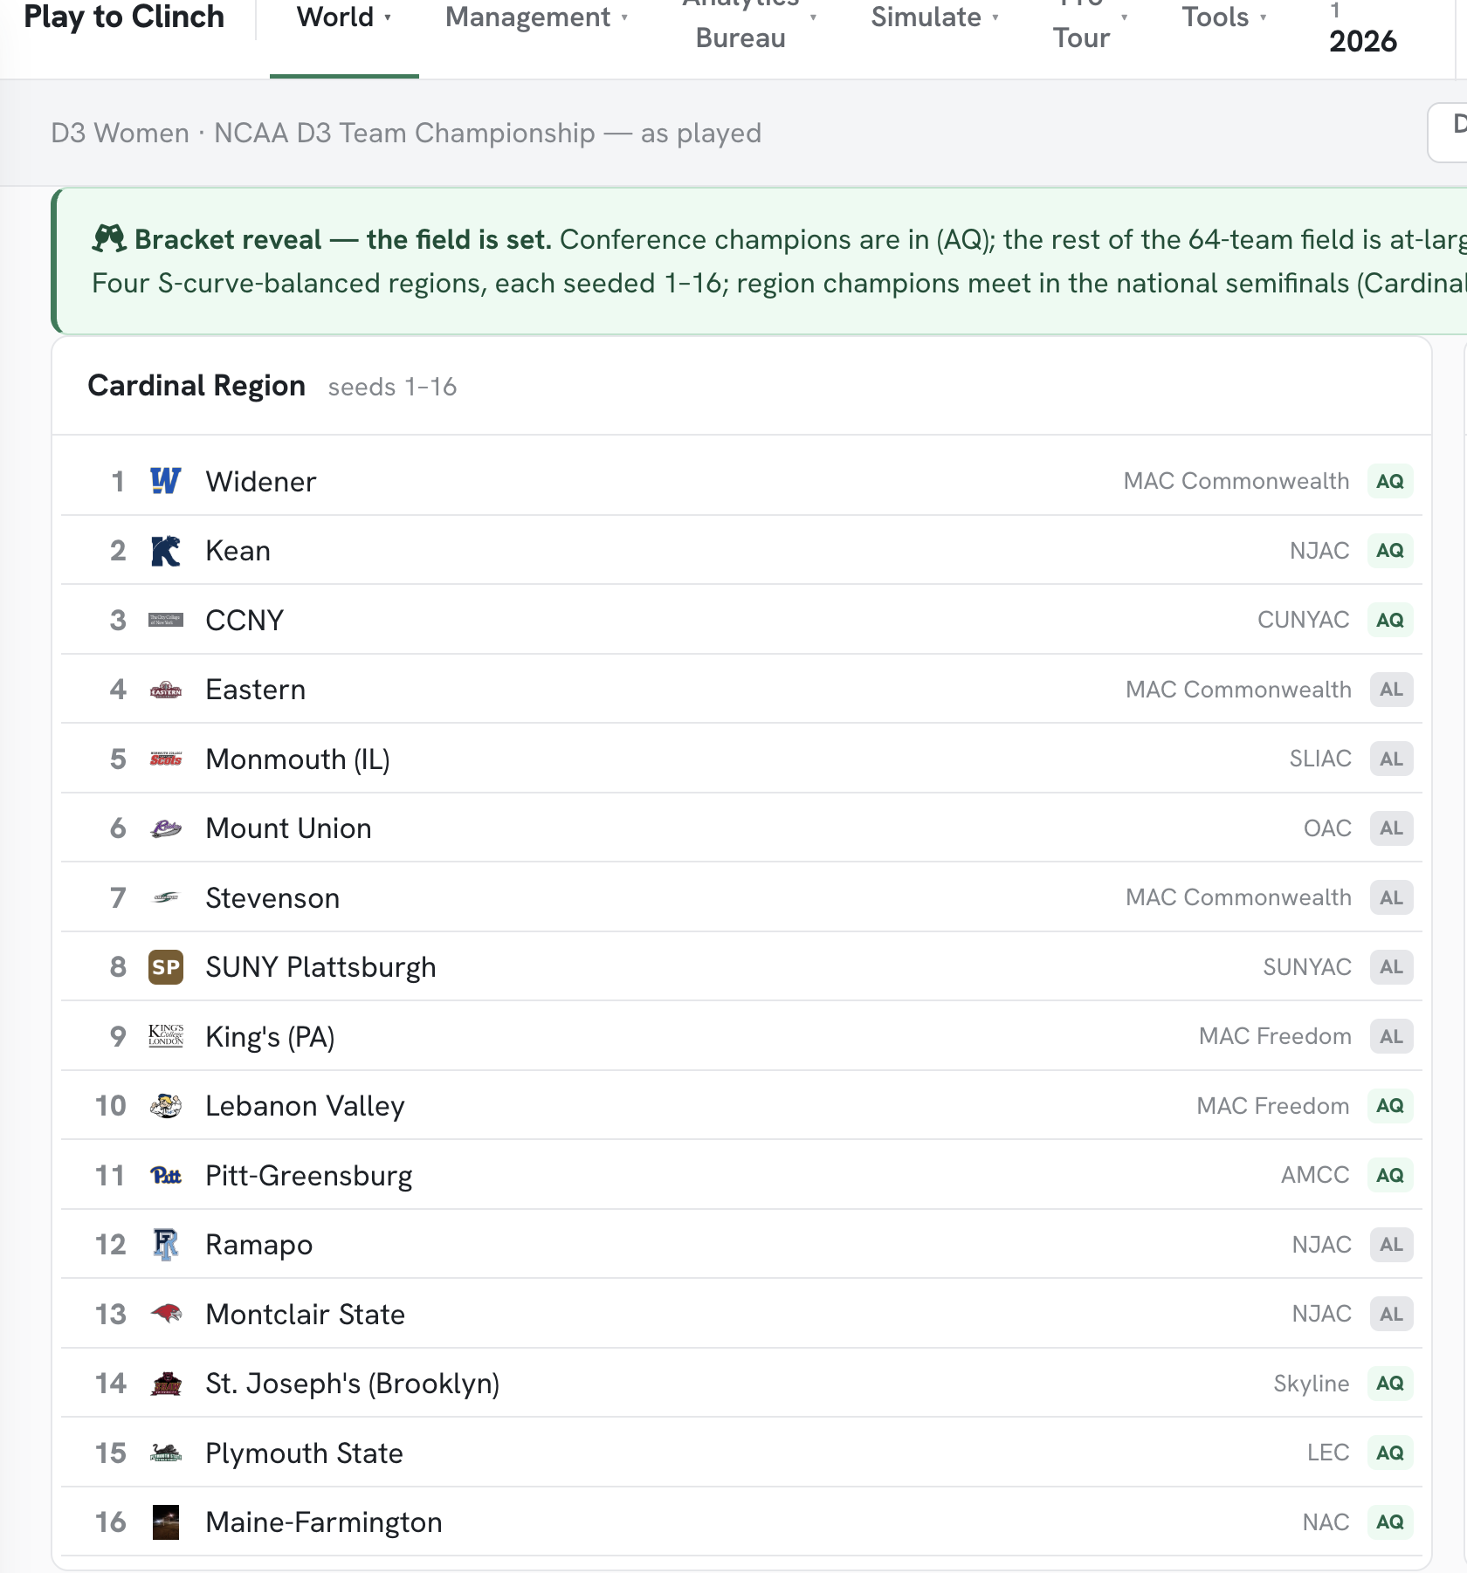Image resolution: width=1467 pixels, height=1573 pixels.
Task: Click the LEC conference label
Action: pyautogui.click(x=1328, y=1453)
